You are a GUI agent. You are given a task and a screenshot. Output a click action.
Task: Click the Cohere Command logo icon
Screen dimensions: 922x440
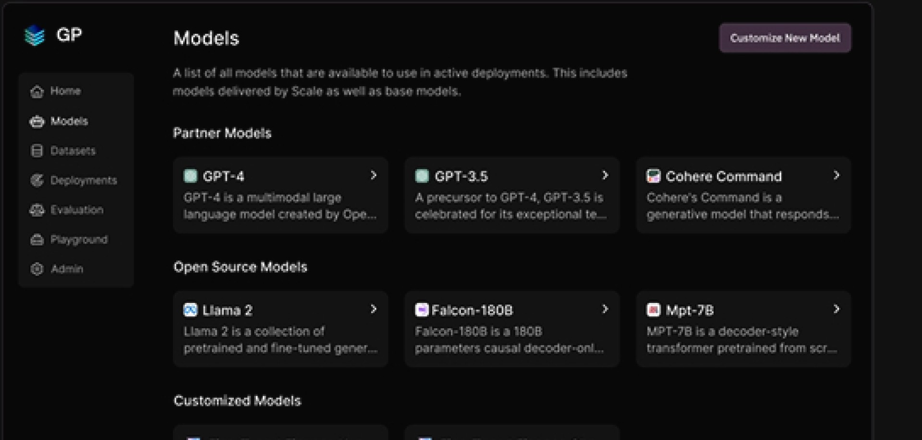point(653,176)
